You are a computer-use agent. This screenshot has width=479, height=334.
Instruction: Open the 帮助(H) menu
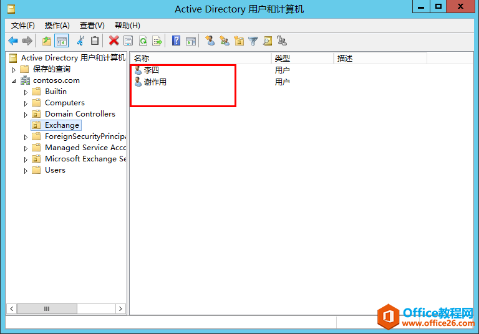[127, 26]
